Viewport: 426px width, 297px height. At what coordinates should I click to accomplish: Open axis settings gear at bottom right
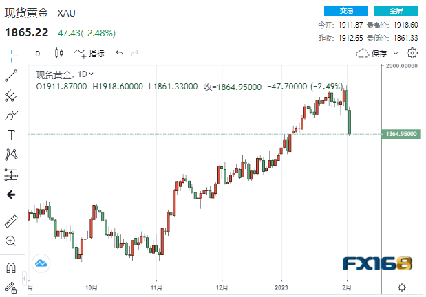coord(402,287)
